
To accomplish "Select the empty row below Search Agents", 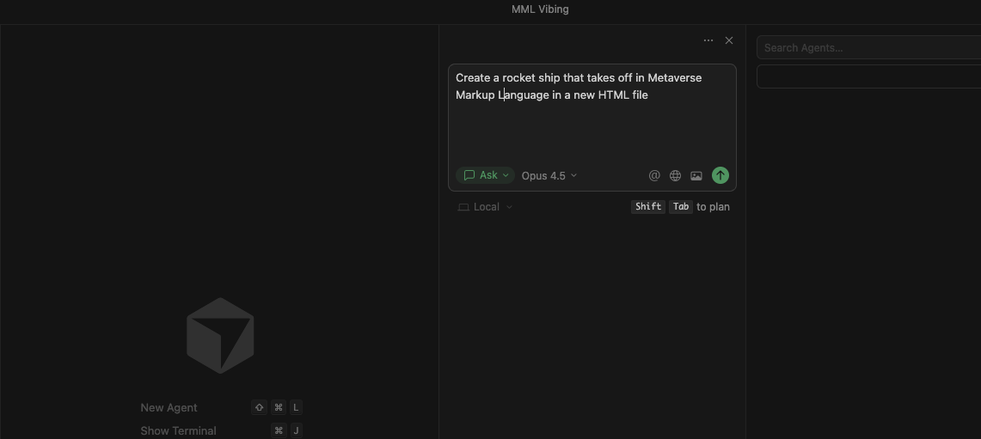I will [x=868, y=76].
